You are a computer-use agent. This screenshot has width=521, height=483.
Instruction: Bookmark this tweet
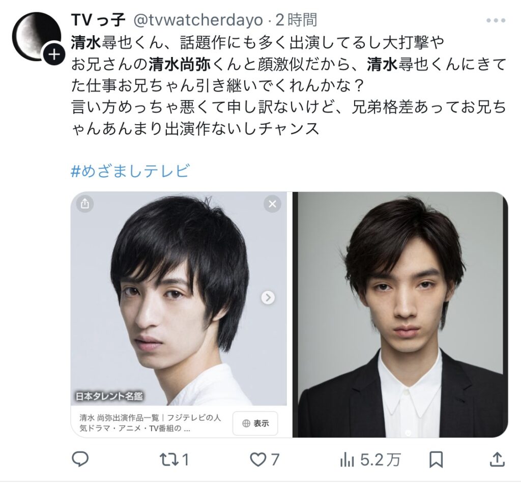click(x=436, y=460)
